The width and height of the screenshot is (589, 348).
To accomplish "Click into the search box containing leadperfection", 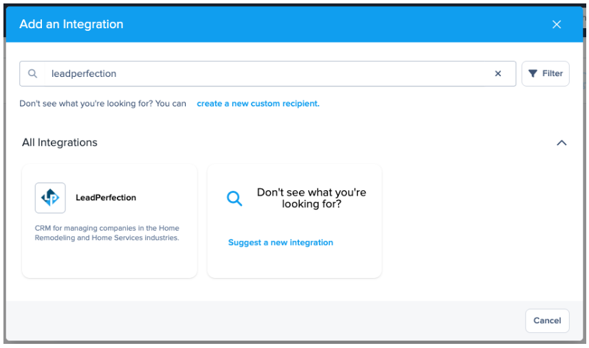I will 268,73.
